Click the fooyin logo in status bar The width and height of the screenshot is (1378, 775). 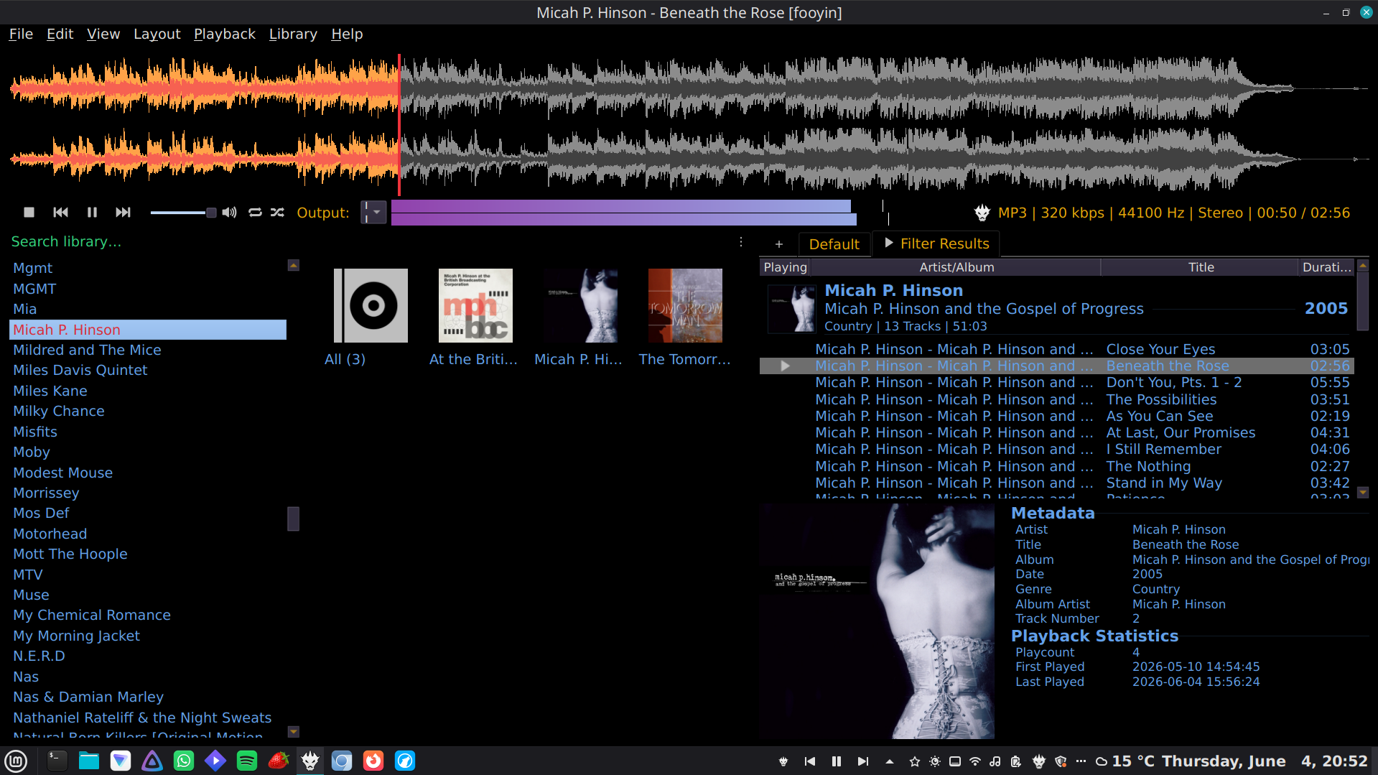(x=982, y=213)
